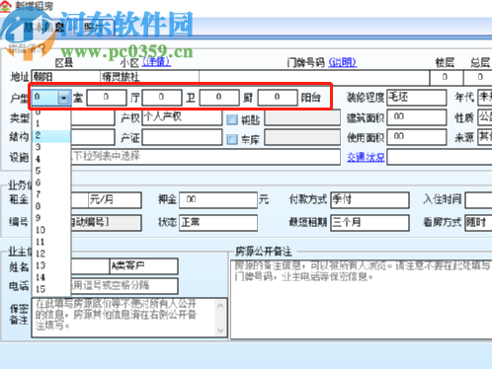Click the count field before 卫

click(x=162, y=98)
